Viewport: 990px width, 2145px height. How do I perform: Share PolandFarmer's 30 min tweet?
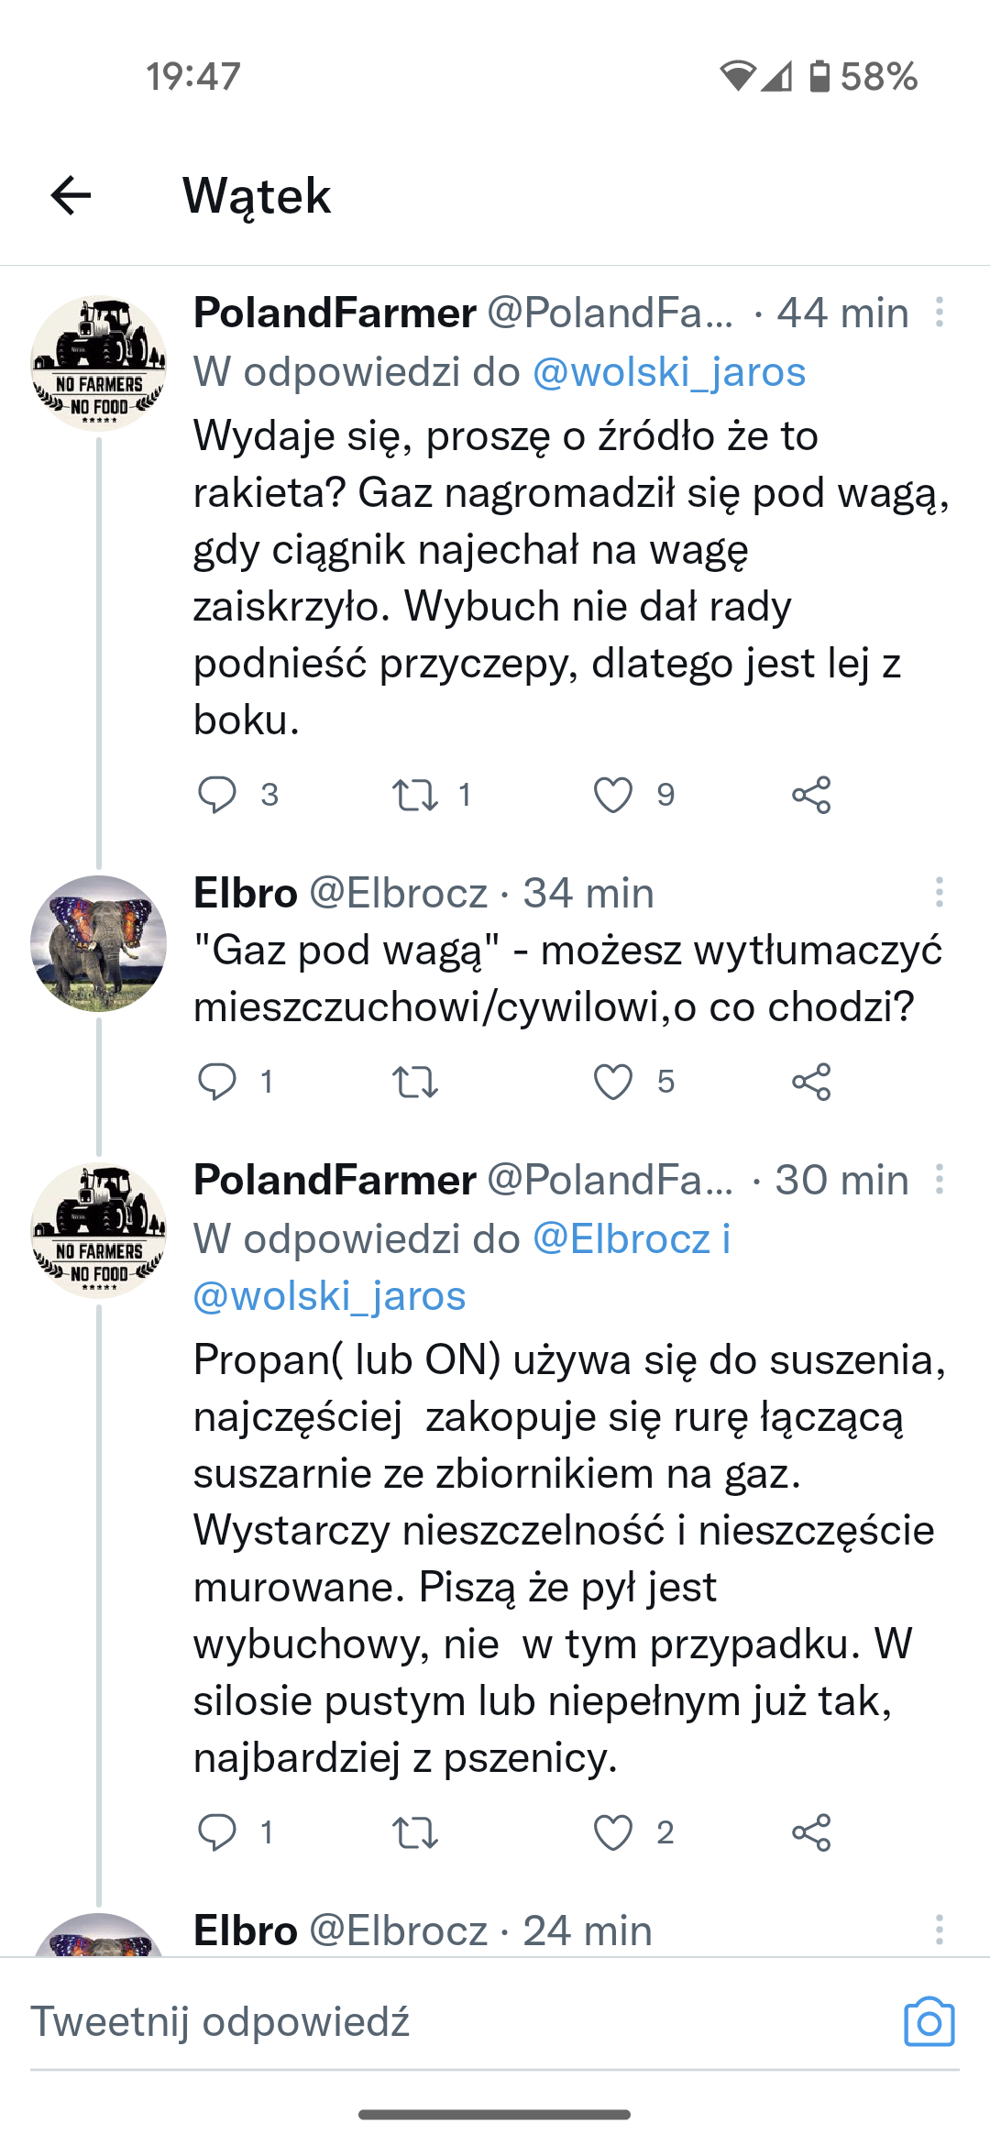click(811, 1832)
